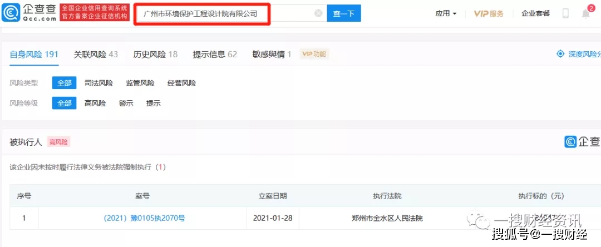Image resolution: width=601 pixels, height=247 pixels.
Task: Open 企业套餐 in the top navigation
Action: pos(535,13)
